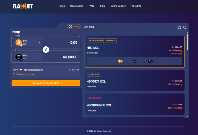Click the scroll down arrow of routes list
Screen dimensions: 198x135
tap(188, 116)
